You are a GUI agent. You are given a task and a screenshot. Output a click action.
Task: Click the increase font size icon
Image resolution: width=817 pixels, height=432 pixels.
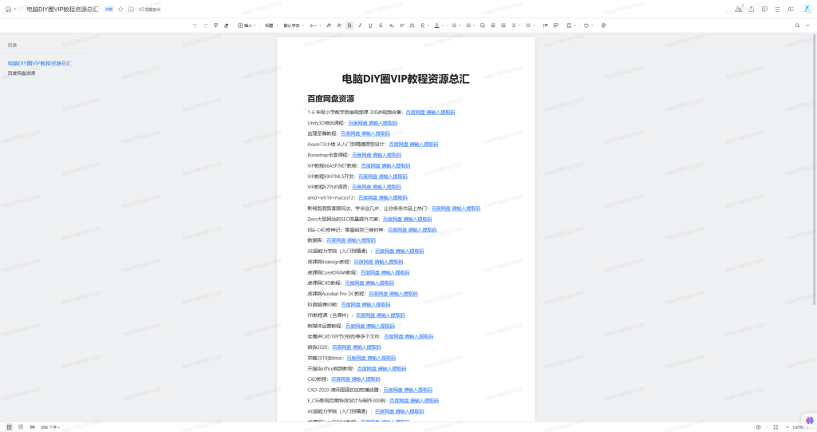point(329,25)
